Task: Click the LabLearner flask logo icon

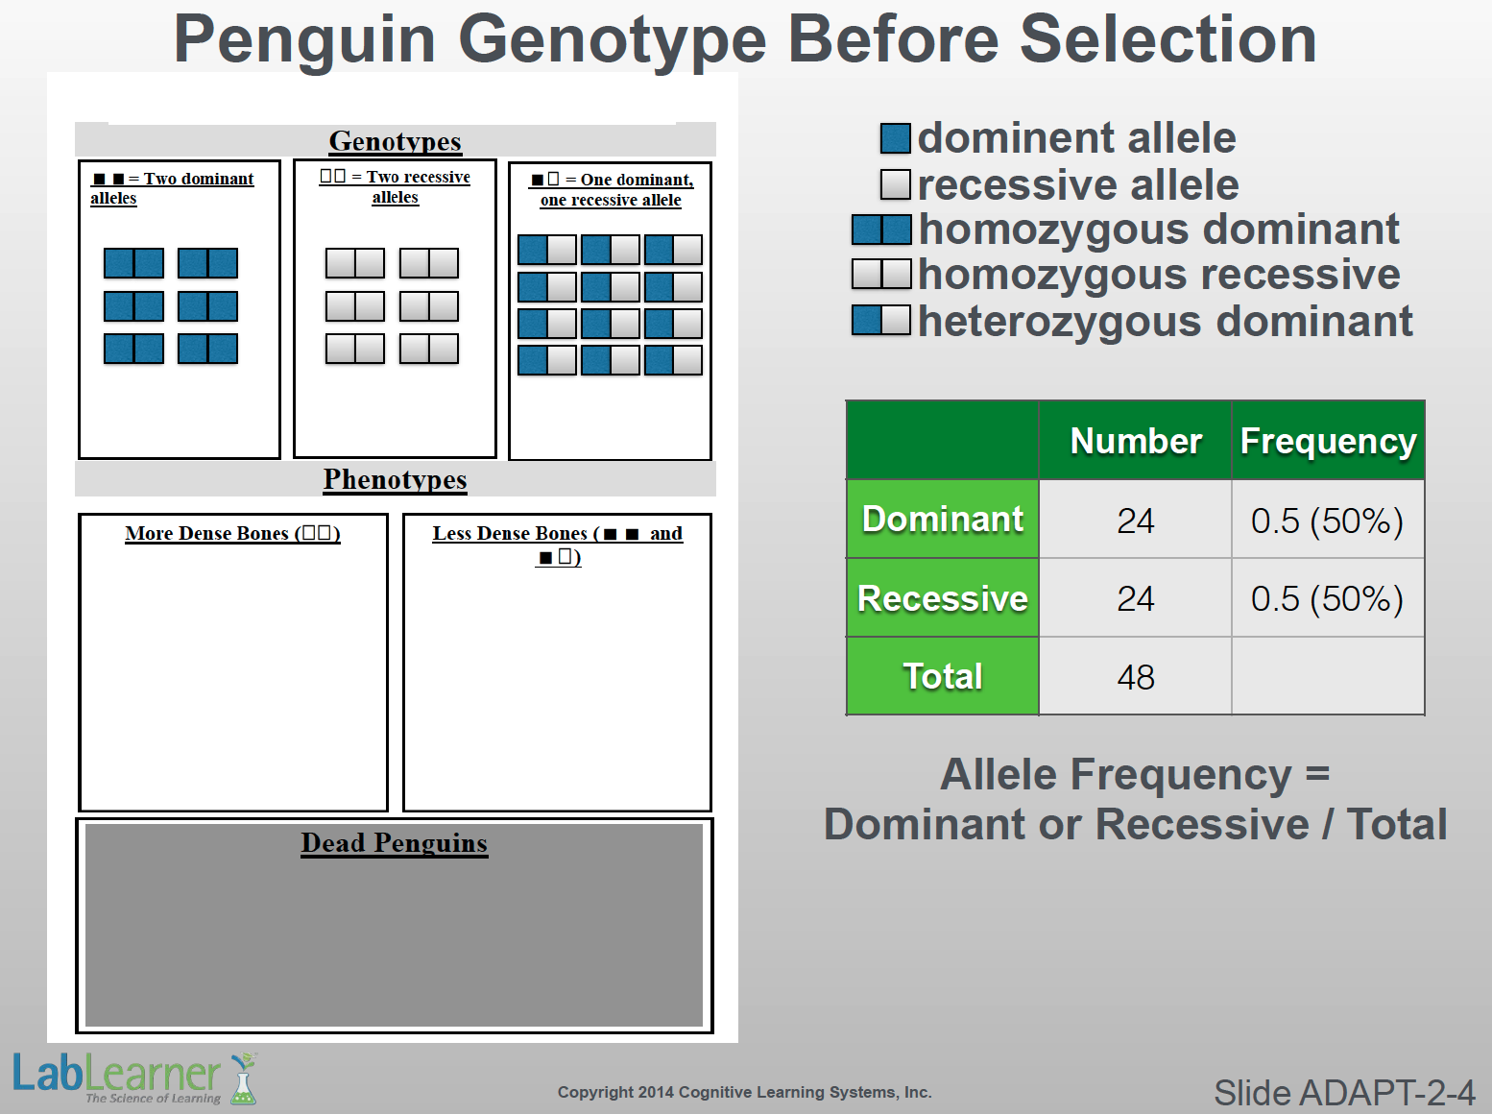Action: (244, 1078)
